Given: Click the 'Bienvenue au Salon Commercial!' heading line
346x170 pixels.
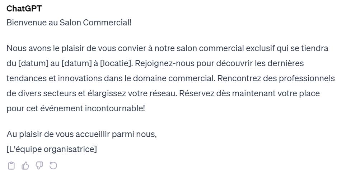Looking at the screenshot, I should (69, 23).
